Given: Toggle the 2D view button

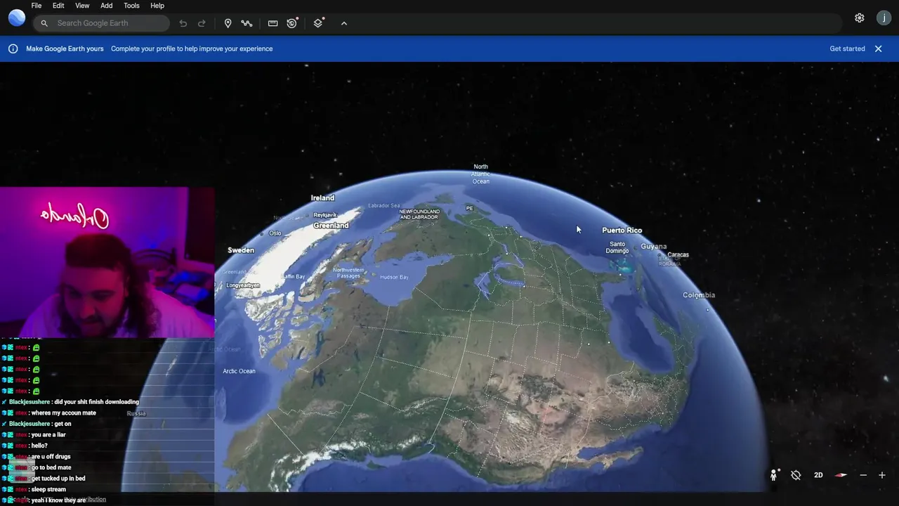Looking at the screenshot, I should coord(818,475).
